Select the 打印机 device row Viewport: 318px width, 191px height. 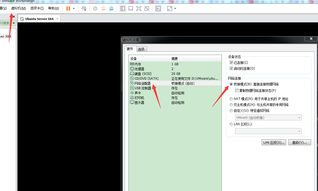[x=175, y=98]
